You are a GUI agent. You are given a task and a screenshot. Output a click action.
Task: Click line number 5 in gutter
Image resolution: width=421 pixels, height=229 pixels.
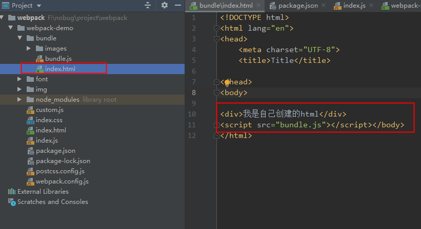[194, 60]
